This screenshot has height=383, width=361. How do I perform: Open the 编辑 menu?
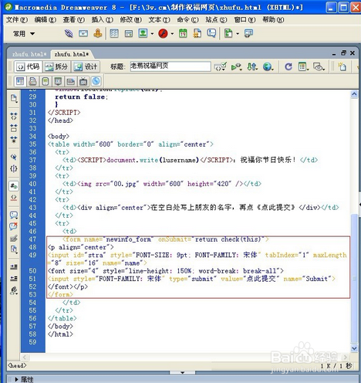(x=46, y=20)
